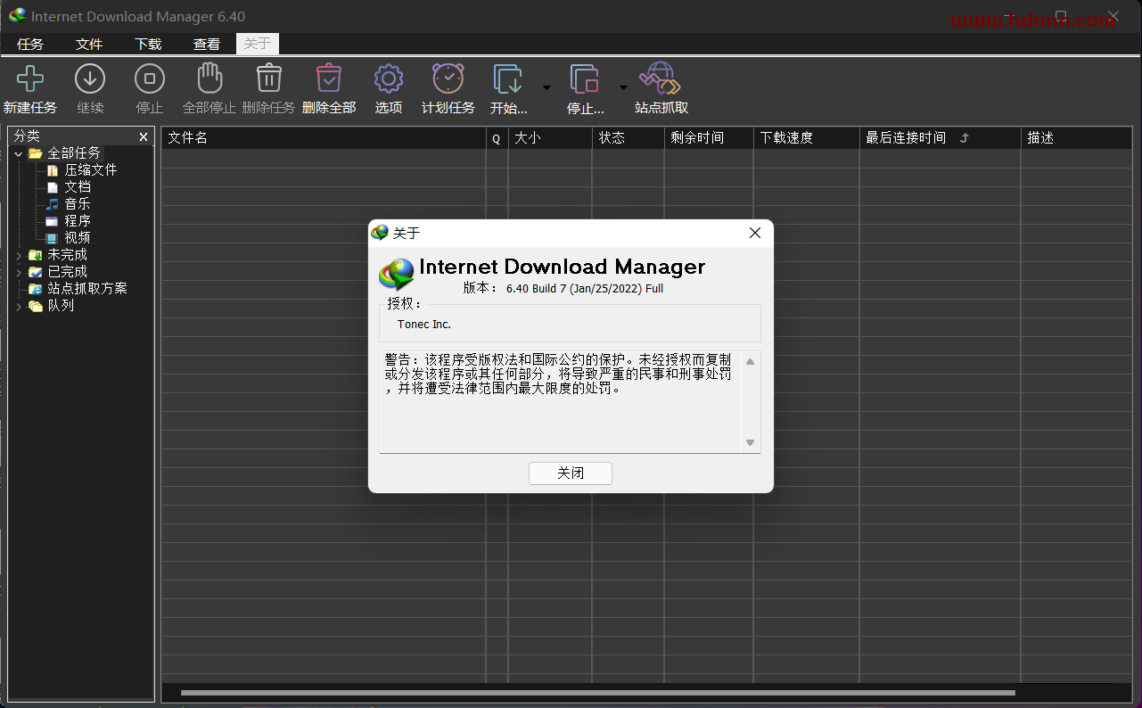Click the 停止... queue stop icon
The image size is (1142, 708).
click(x=585, y=78)
